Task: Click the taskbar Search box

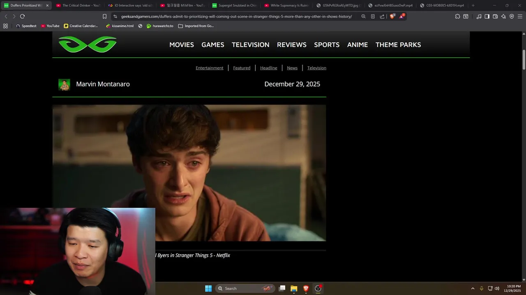Action: pyautogui.click(x=245, y=288)
